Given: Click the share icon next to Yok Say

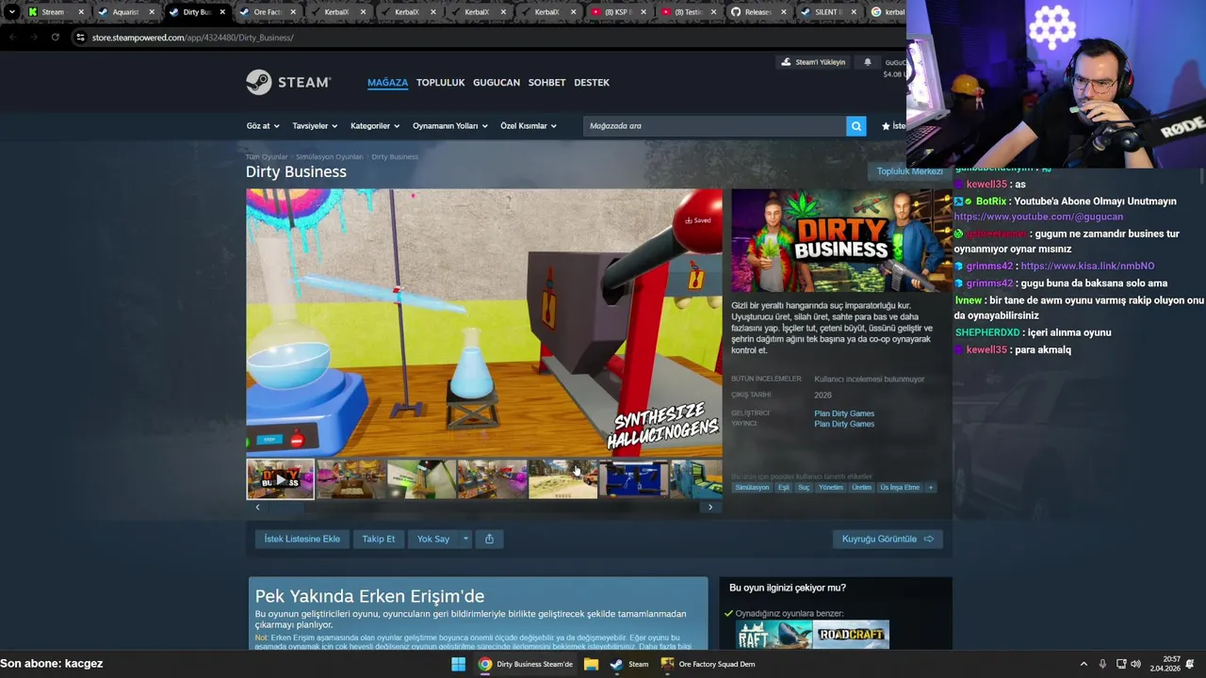Looking at the screenshot, I should coord(489,539).
